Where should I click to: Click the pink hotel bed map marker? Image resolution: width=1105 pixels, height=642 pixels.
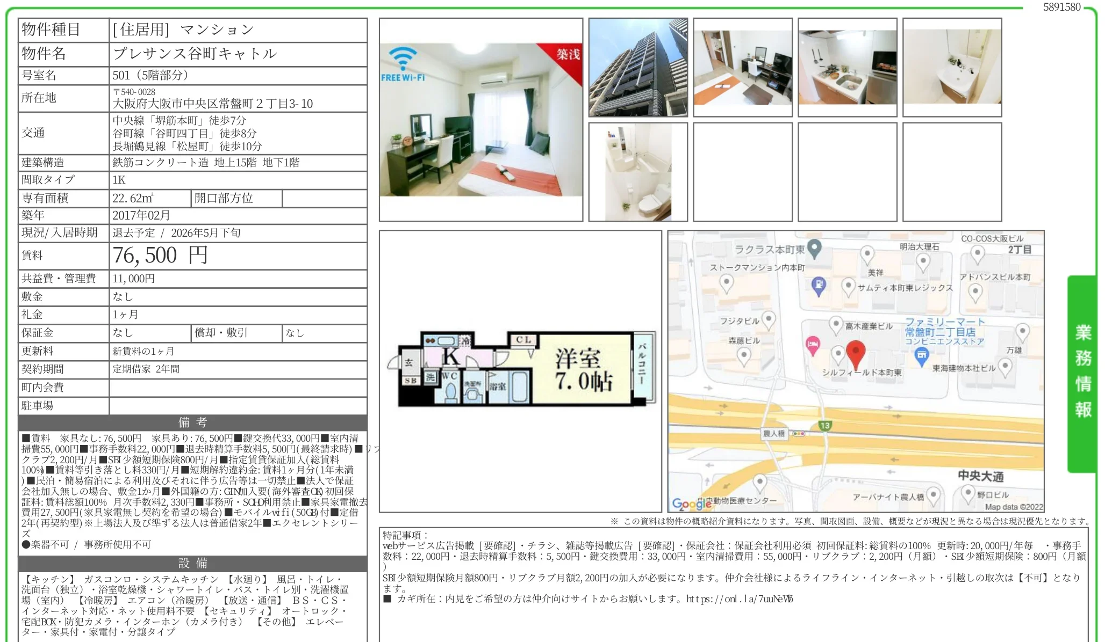813,344
